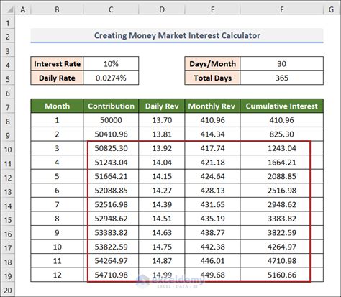
Task: Select column F header
Action: [282, 9]
